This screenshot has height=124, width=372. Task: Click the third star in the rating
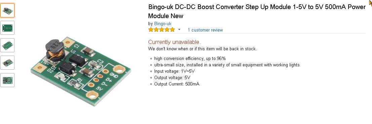pyautogui.click(x=162, y=30)
